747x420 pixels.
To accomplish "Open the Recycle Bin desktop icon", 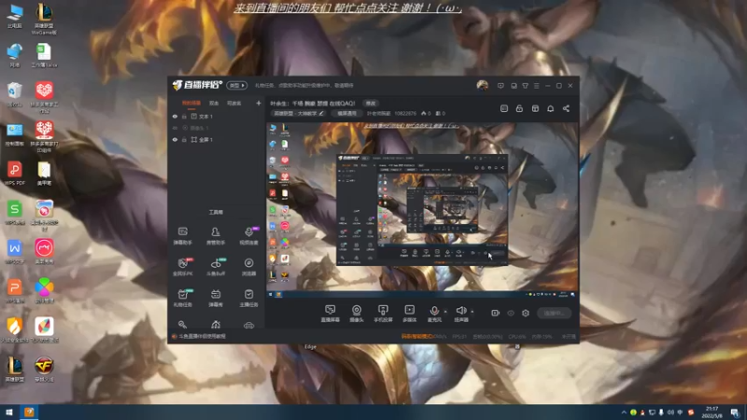I will coord(14,94).
